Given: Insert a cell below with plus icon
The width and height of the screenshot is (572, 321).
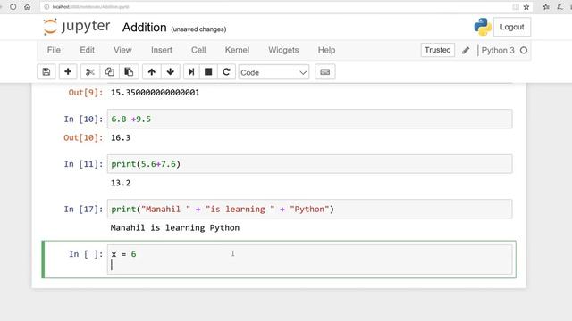Looking at the screenshot, I should tap(68, 72).
